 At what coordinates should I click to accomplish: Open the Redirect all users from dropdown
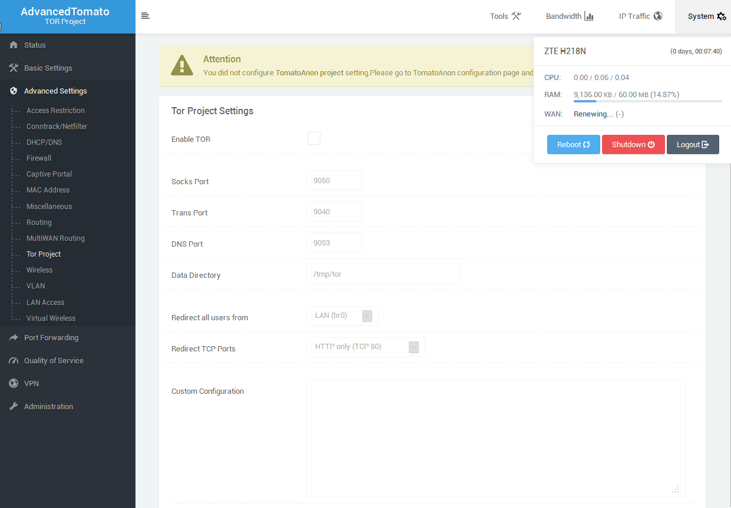point(342,316)
